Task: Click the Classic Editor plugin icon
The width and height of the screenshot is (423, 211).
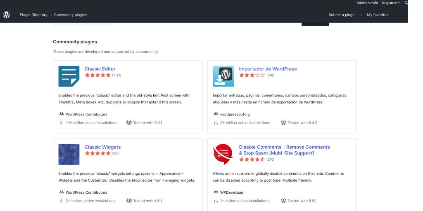Action: pos(69,76)
